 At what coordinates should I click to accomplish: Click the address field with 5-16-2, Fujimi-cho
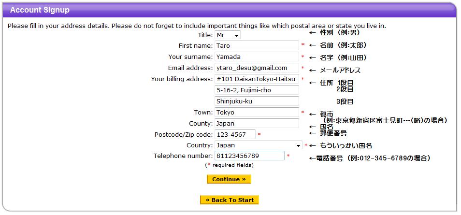(257, 90)
